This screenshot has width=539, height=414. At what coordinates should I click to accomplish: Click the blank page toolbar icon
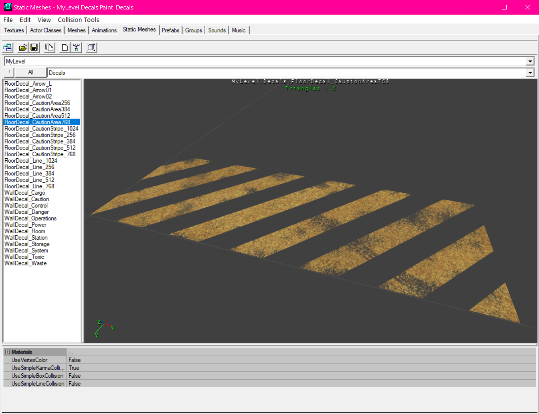click(65, 48)
